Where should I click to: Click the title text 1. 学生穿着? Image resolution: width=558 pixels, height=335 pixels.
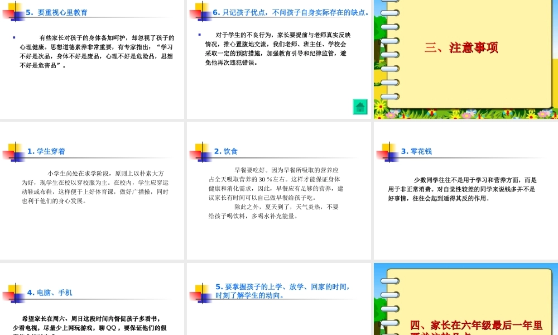pos(46,151)
